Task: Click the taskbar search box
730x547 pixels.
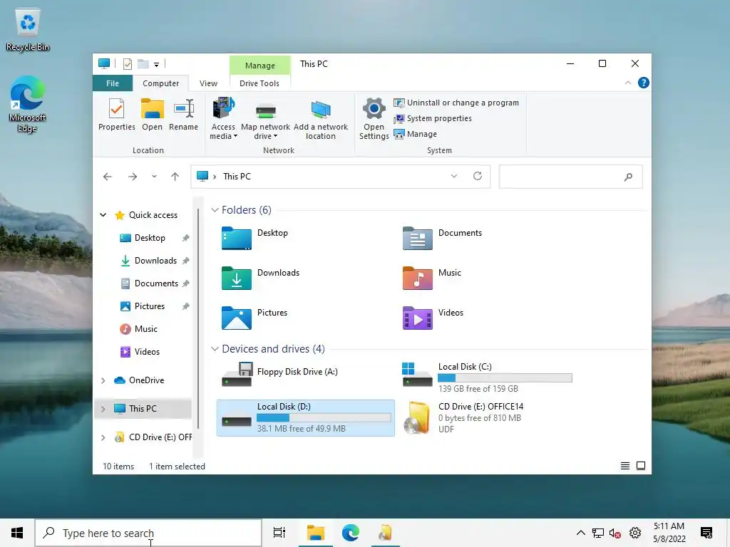Action: [x=148, y=533]
